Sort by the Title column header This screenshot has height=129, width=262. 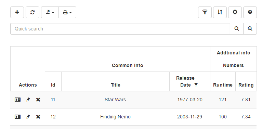click(116, 85)
